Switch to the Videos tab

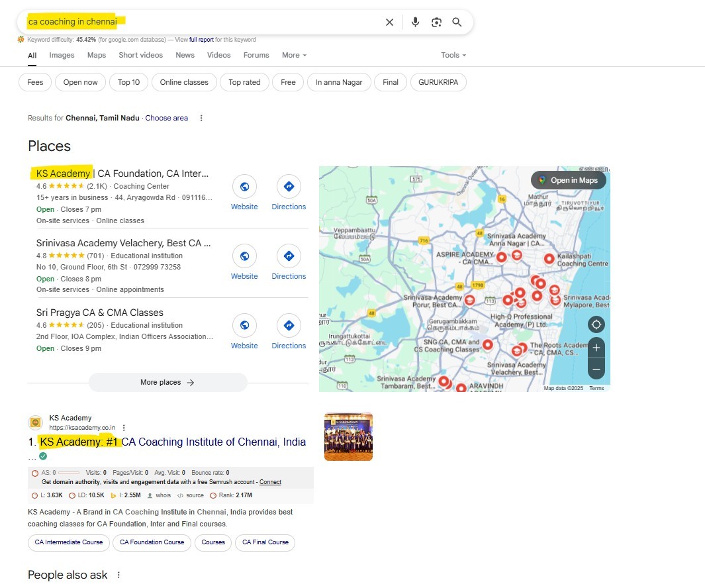point(218,55)
